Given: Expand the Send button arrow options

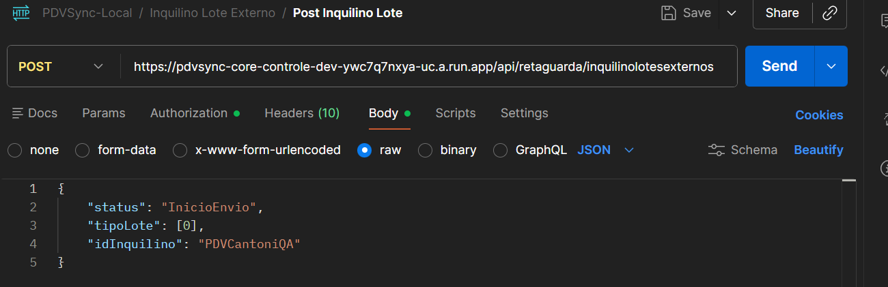Looking at the screenshot, I should tap(831, 66).
